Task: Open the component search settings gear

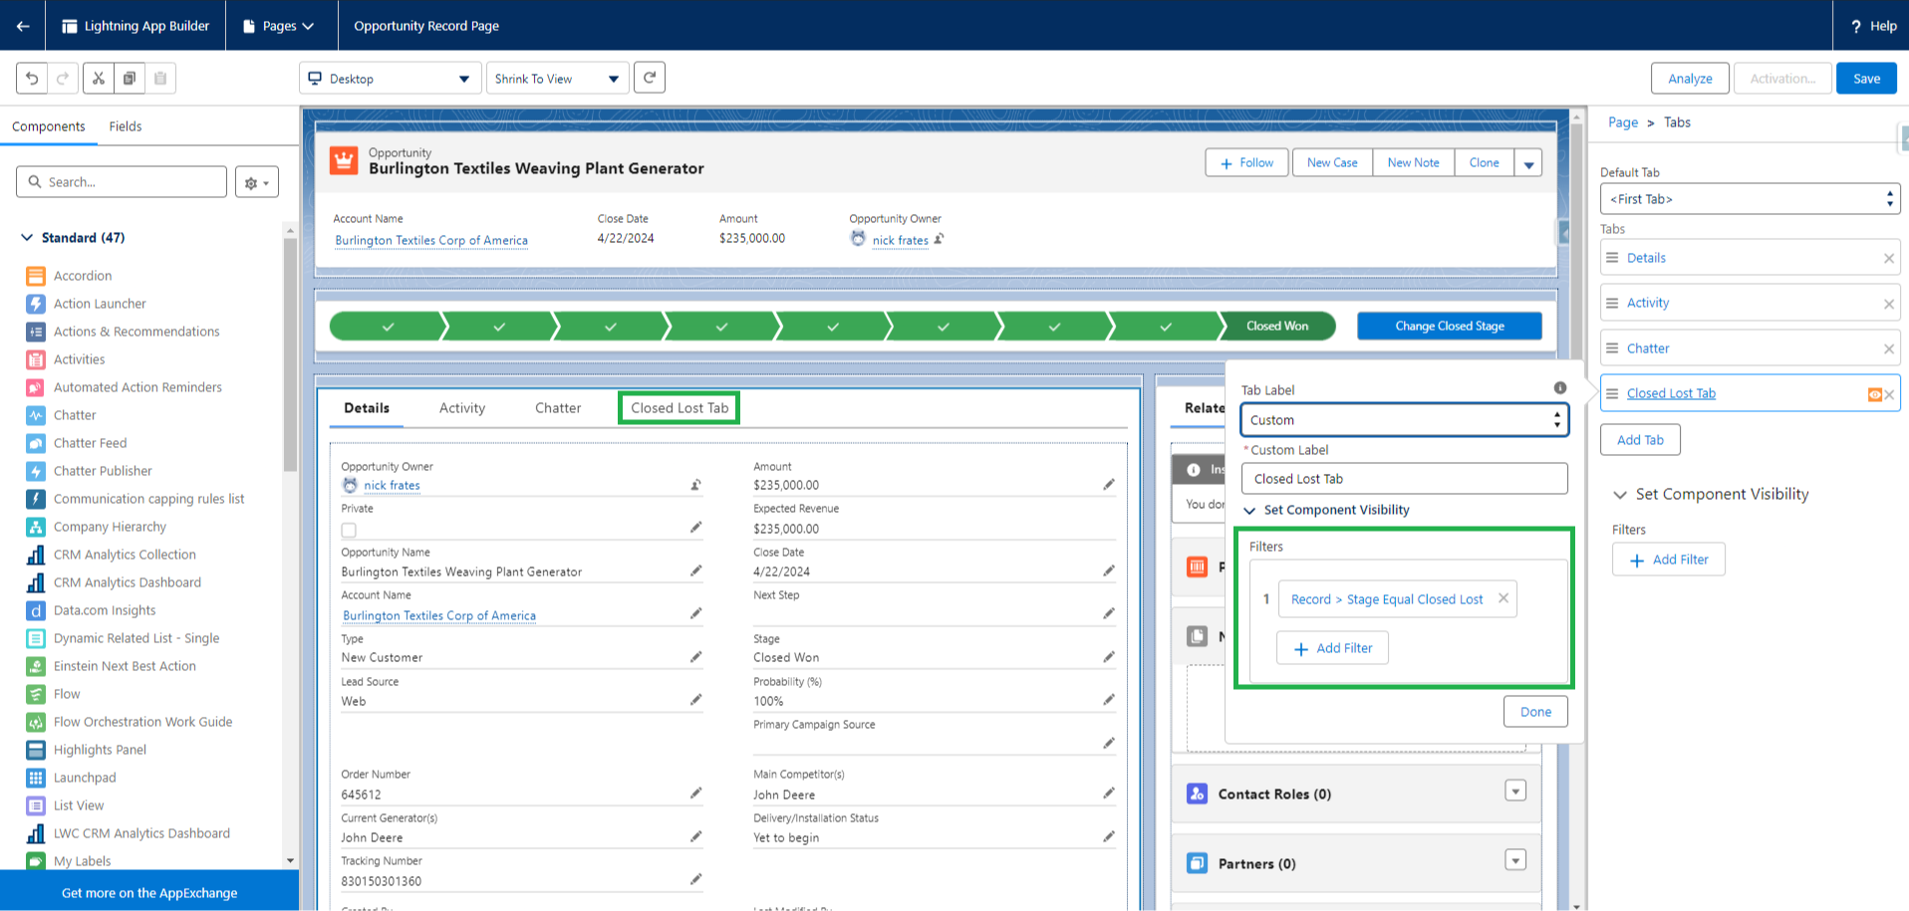Action: (x=257, y=182)
